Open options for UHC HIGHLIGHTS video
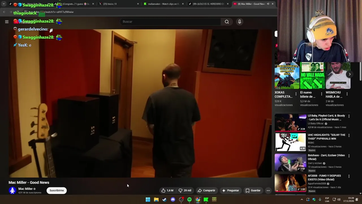This screenshot has height=204, width=362. [349, 135]
